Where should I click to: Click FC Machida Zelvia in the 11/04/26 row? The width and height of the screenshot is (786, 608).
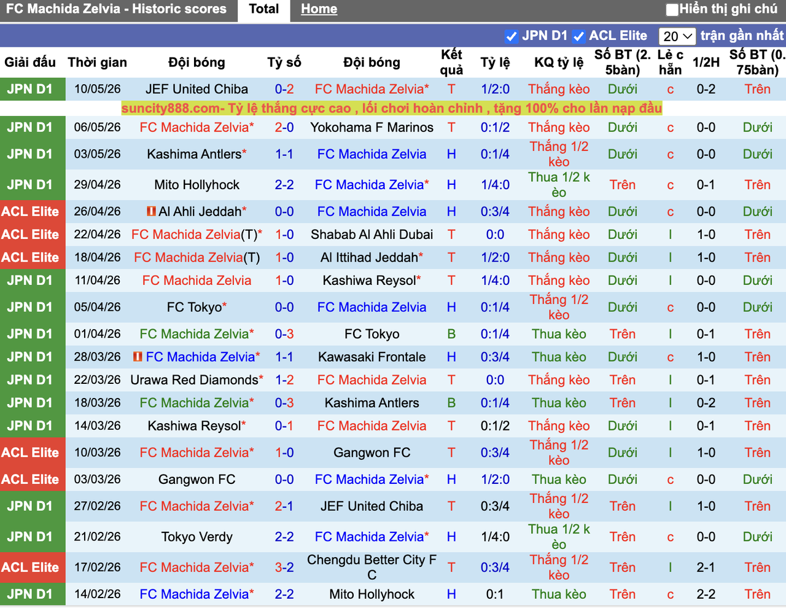[196, 281]
